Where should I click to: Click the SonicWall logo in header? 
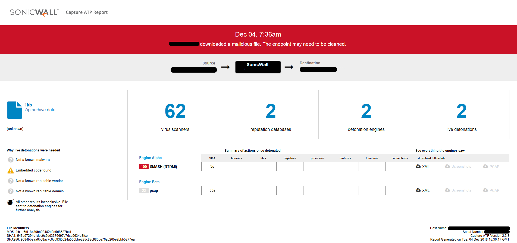[34, 12]
